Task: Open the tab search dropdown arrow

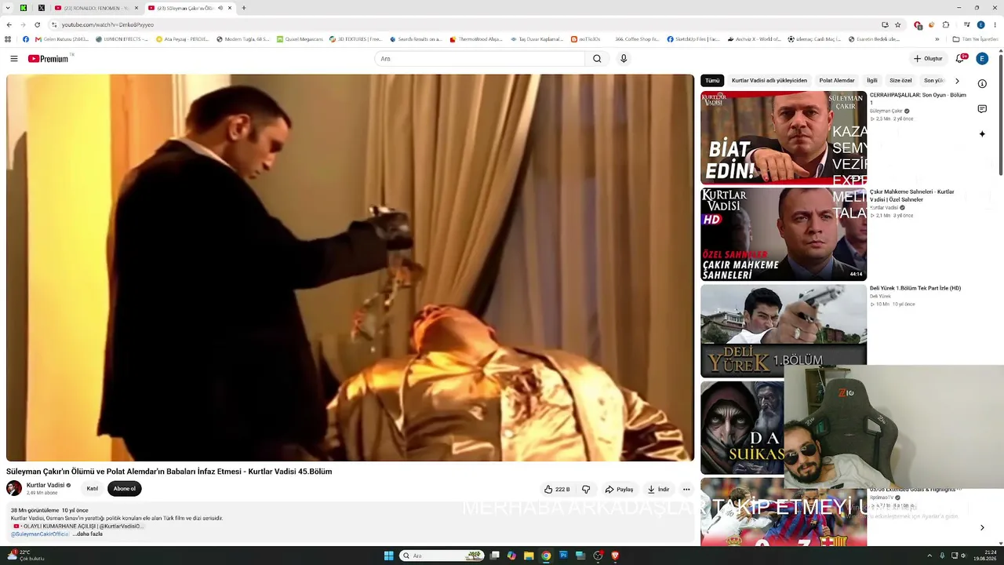Action: coord(9,8)
